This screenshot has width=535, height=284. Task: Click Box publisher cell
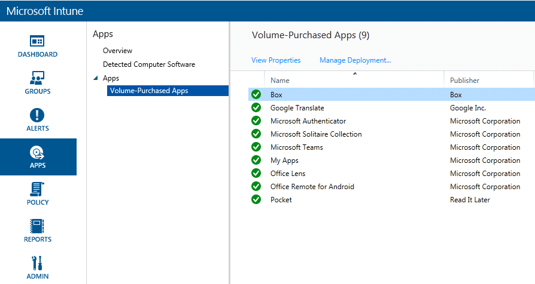click(456, 95)
